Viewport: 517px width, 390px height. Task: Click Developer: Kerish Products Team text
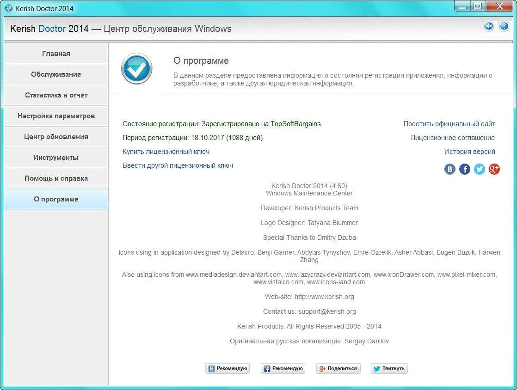click(309, 208)
